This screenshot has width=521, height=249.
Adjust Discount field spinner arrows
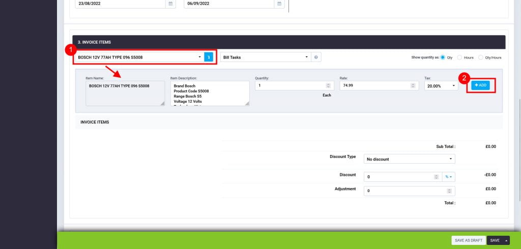436,177
